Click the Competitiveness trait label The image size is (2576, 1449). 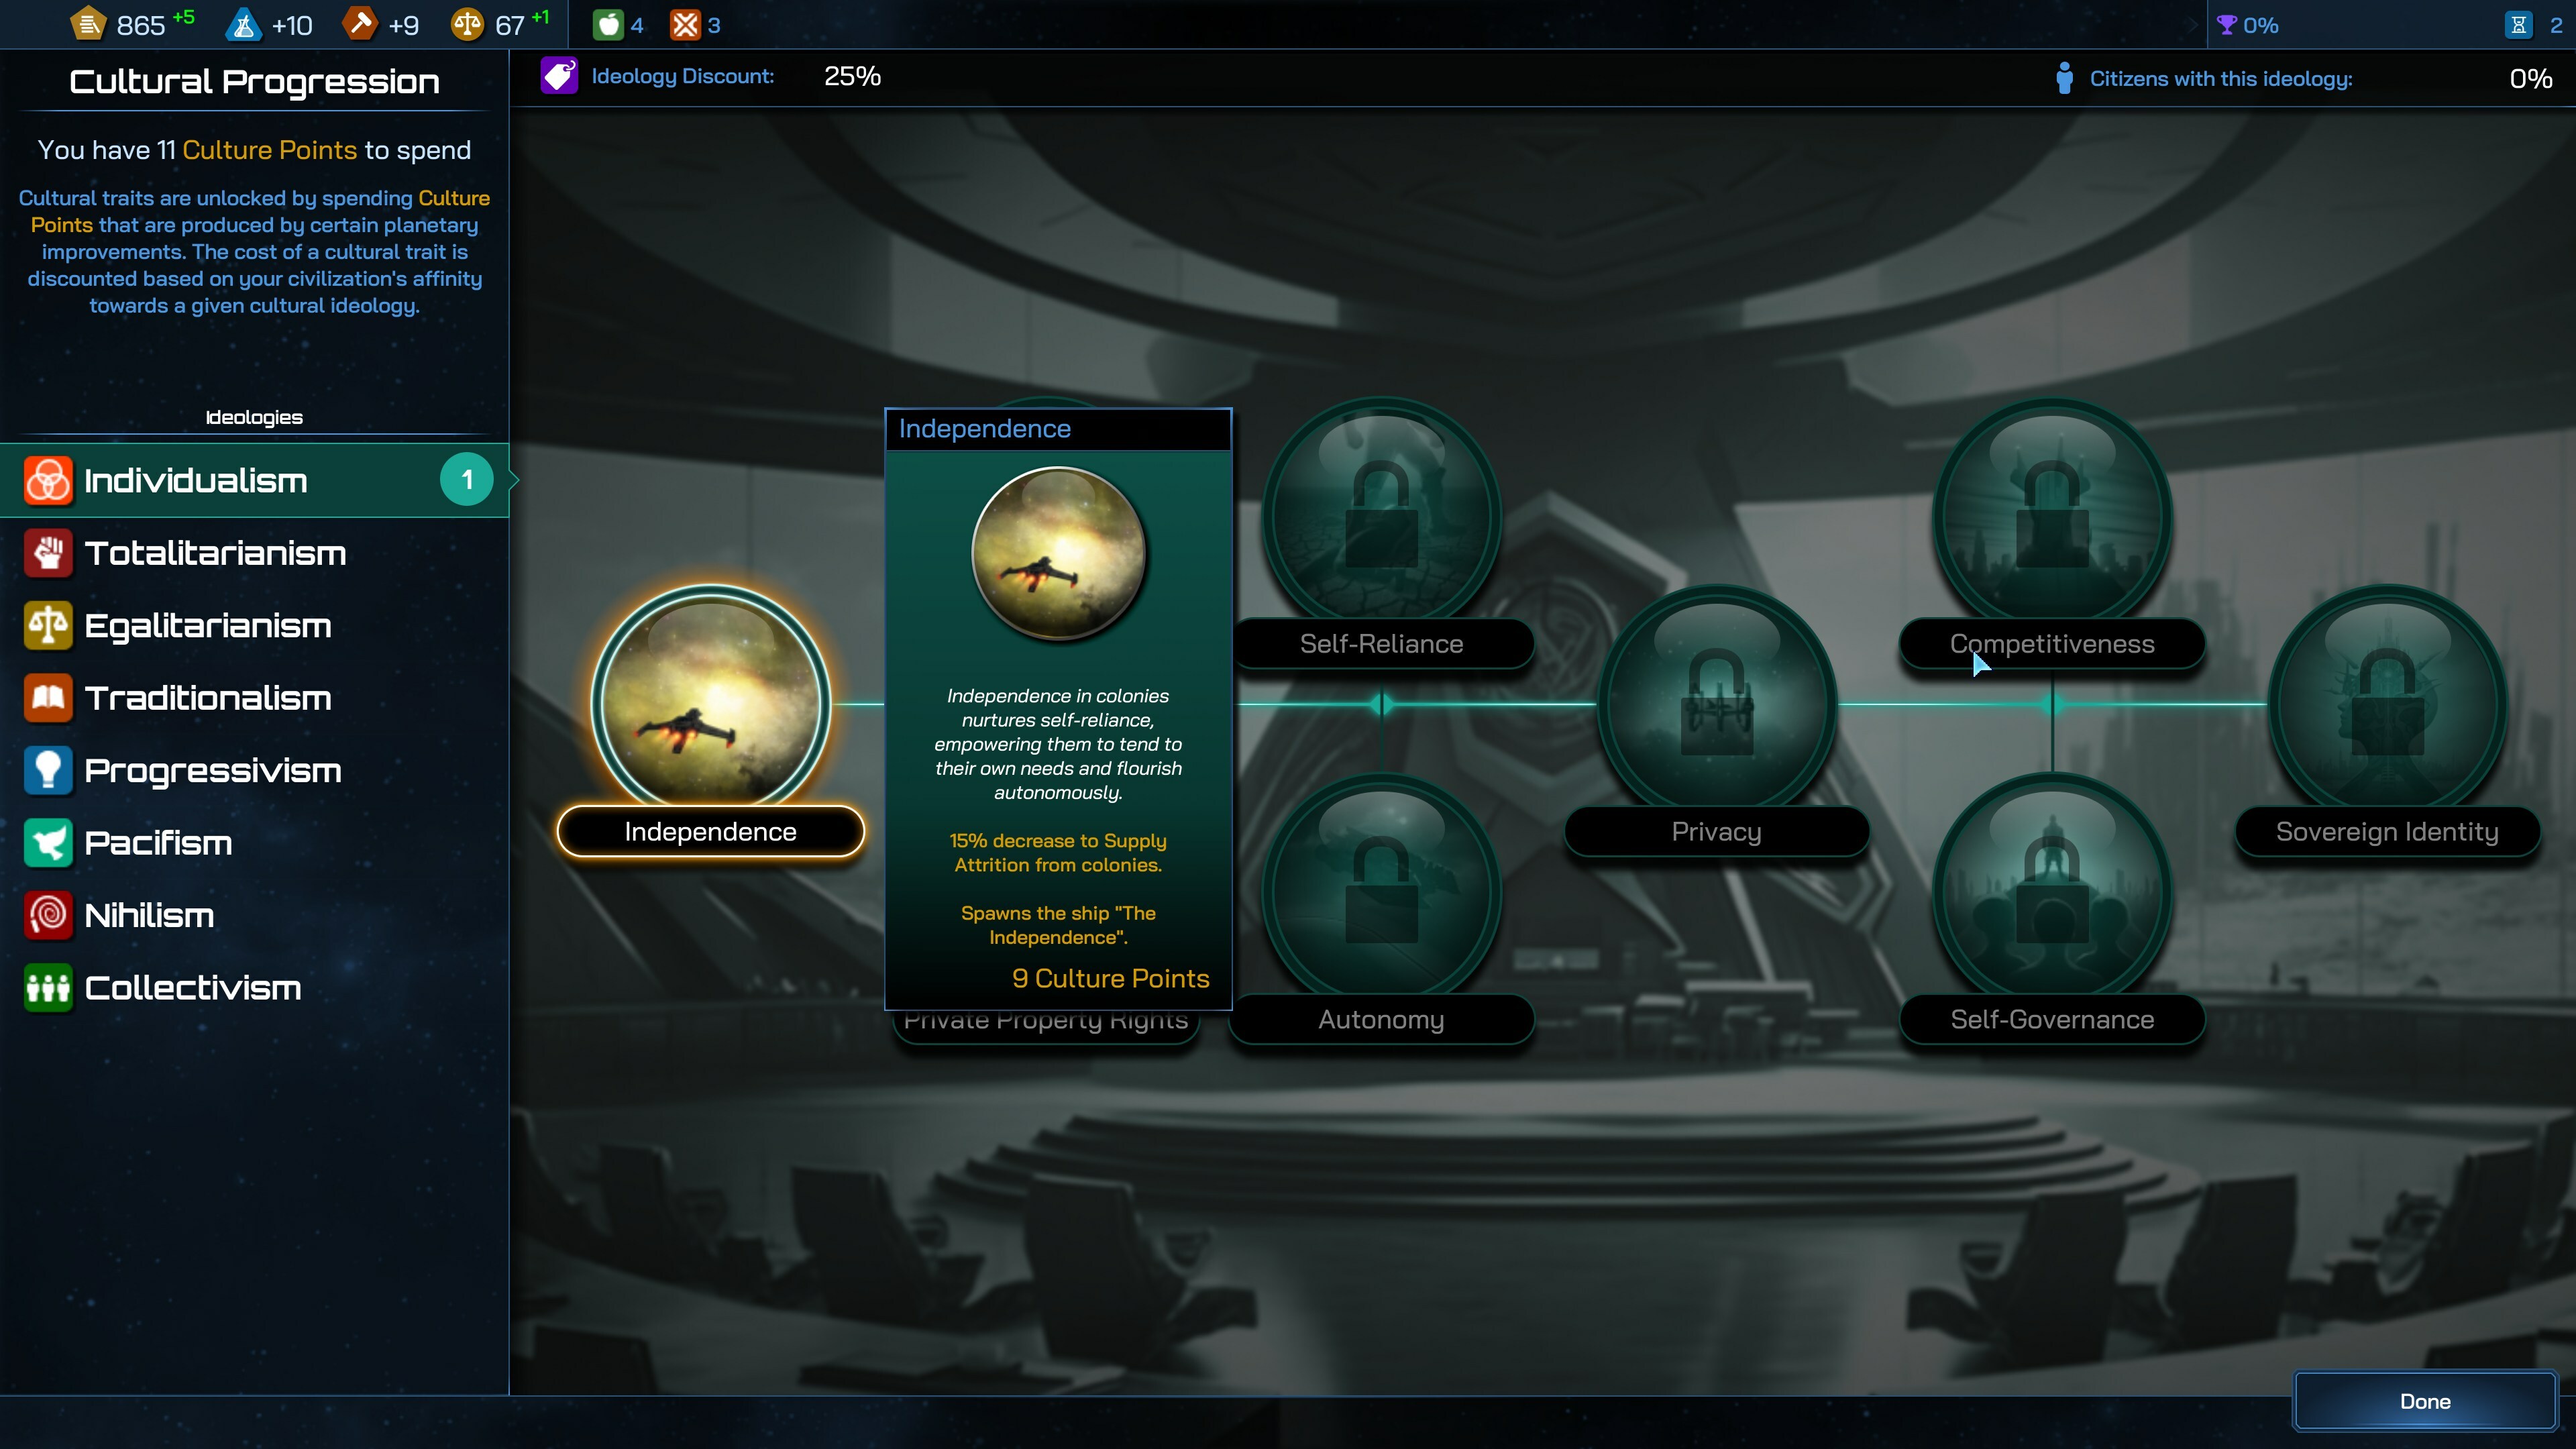point(2052,644)
